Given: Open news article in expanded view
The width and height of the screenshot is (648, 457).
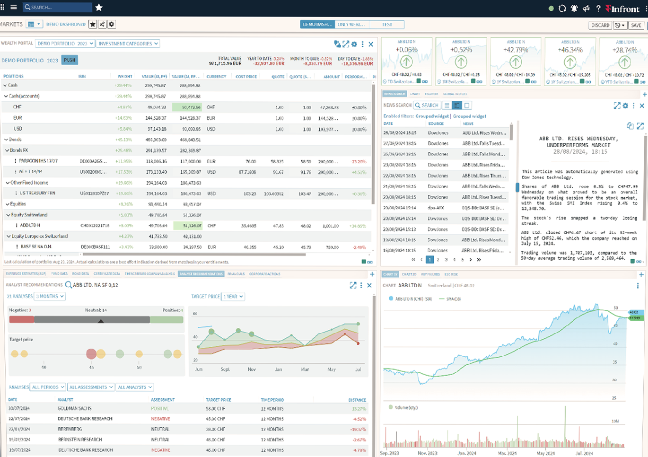Looking at the screenshot, I should coord(640,126).
